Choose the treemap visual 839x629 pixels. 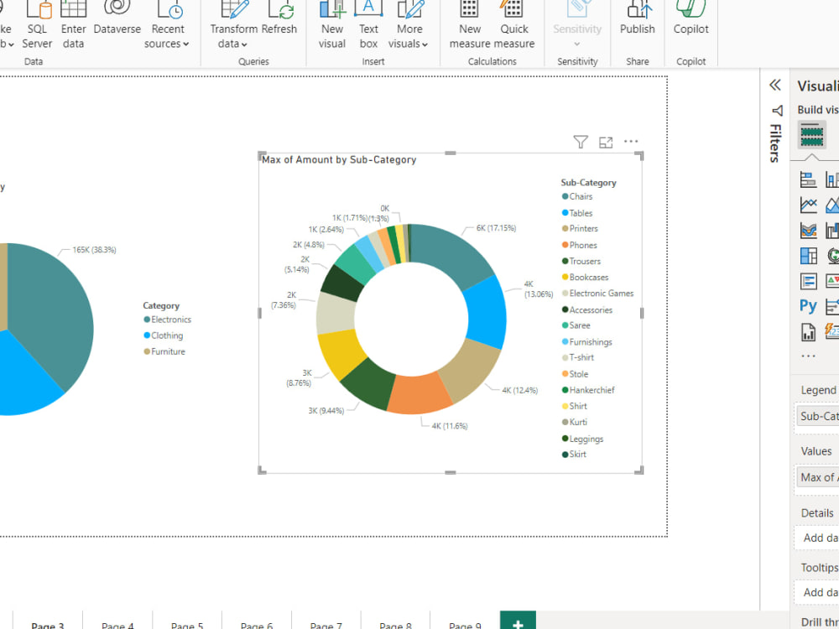click(809, 256)
